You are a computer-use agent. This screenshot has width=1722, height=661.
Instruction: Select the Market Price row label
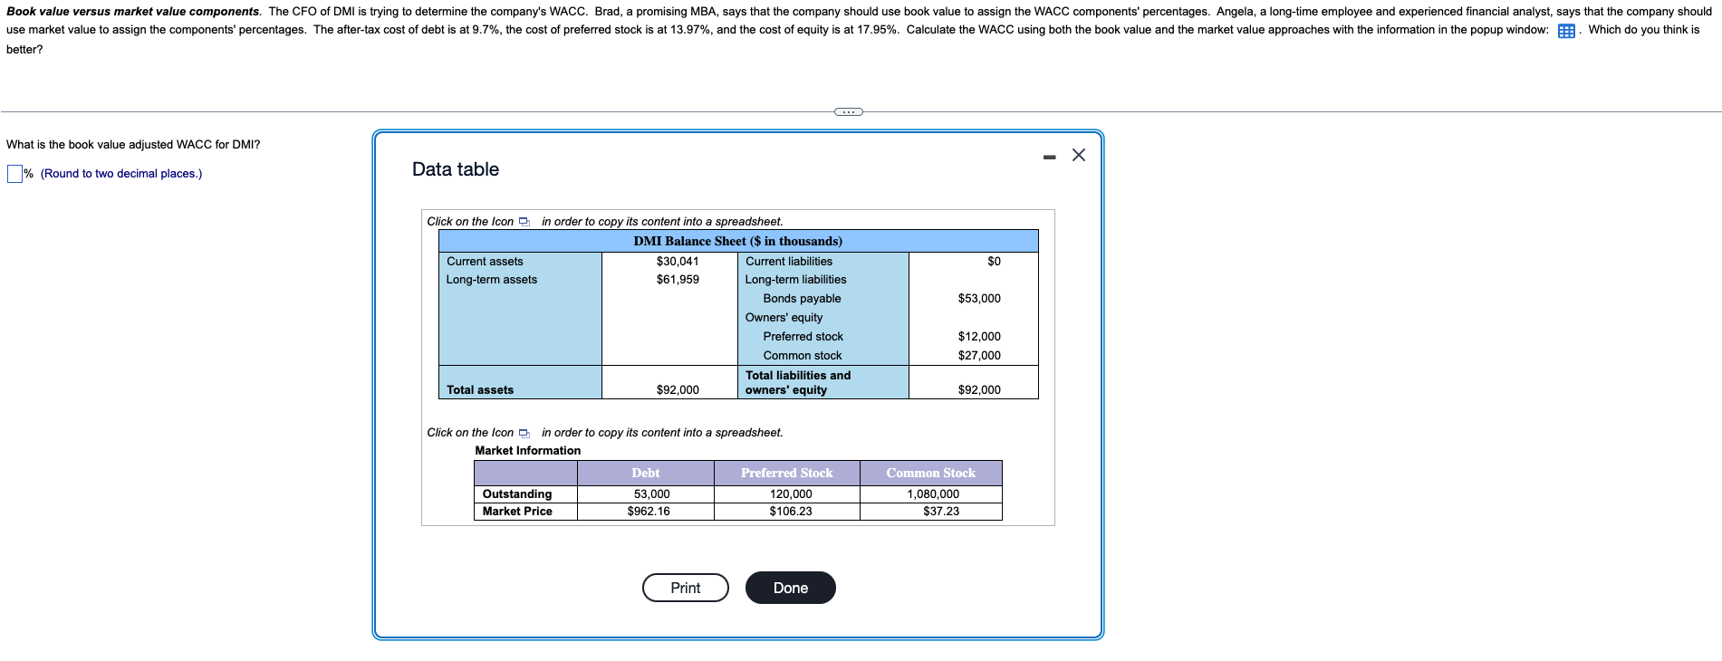pos(516,512)
